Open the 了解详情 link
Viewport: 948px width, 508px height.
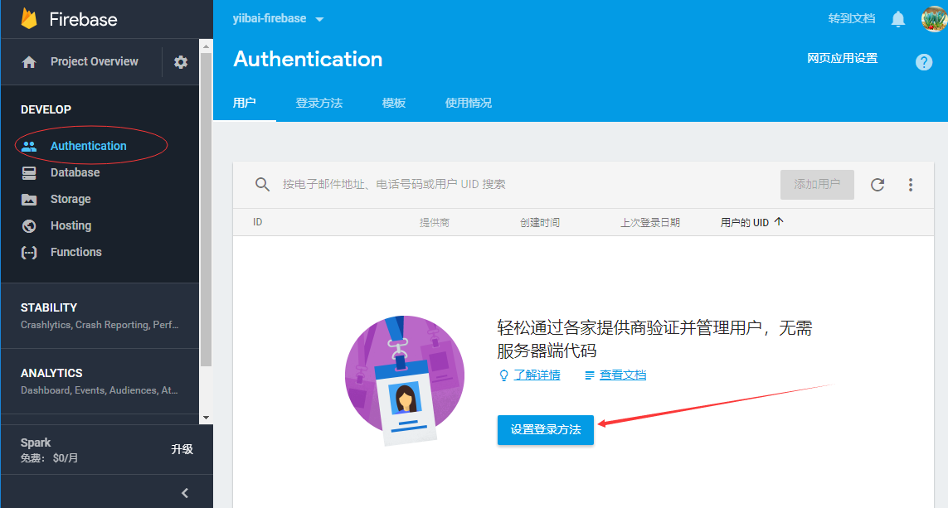pyautogui.click(x=537, y=375)
